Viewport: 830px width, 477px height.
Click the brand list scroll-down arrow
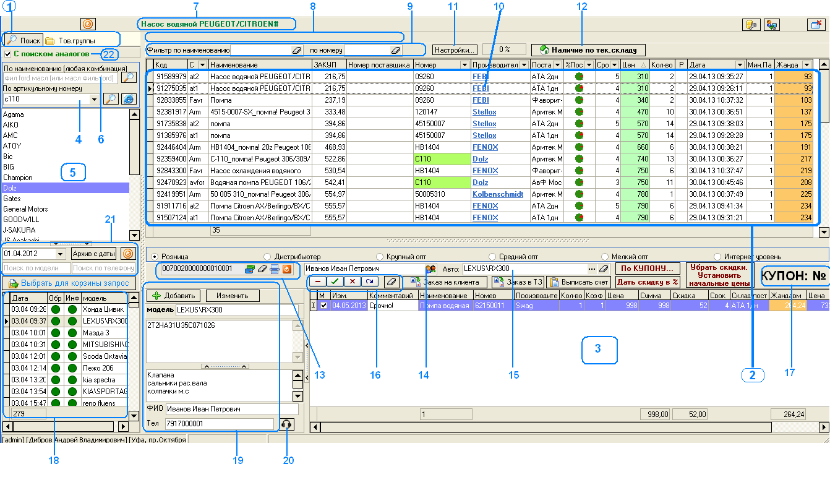tap(134, 235)
